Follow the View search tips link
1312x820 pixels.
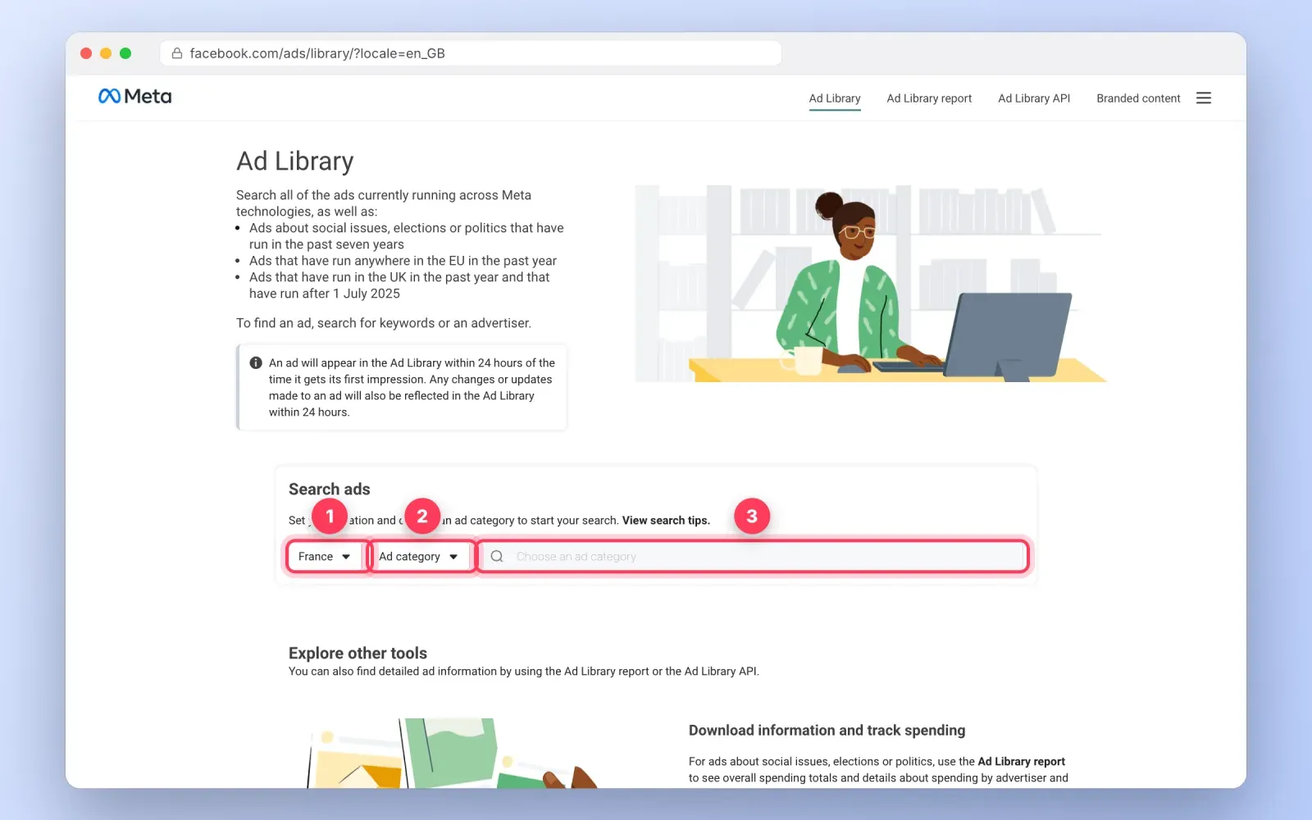click(x=666, y=520)
